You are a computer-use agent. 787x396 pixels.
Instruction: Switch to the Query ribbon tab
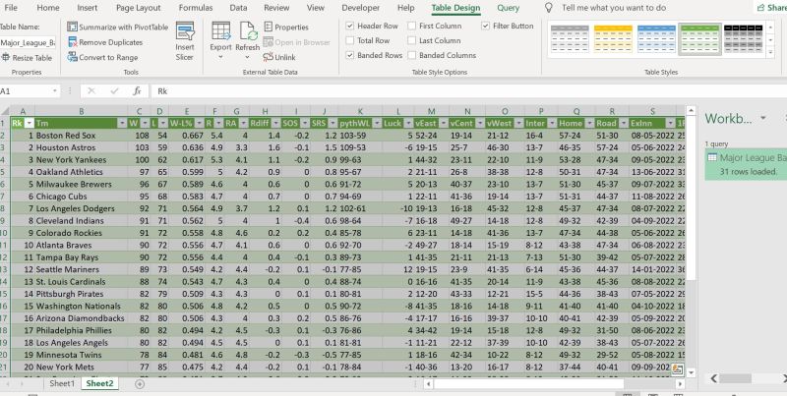point(508,8)
